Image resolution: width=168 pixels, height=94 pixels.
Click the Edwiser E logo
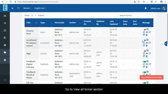[5, 8]
